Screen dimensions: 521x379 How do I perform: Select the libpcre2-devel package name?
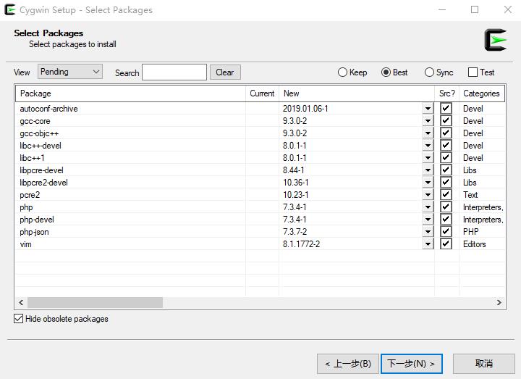pyautogui.click(x=43, y=183)
